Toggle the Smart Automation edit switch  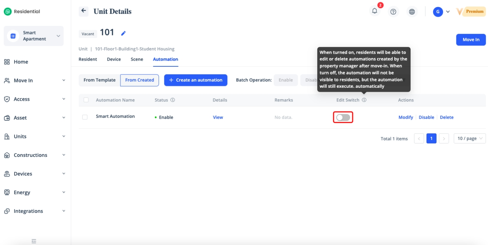coord(343,118)
